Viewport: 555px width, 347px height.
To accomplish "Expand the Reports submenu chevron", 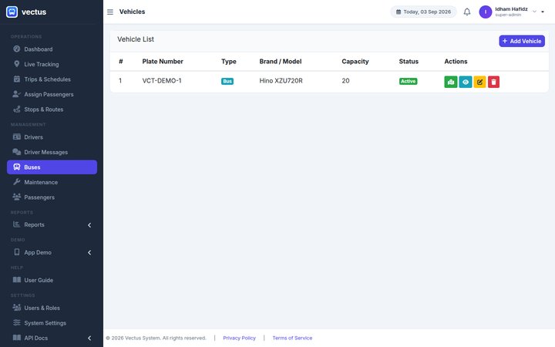I will click(89, 225).
